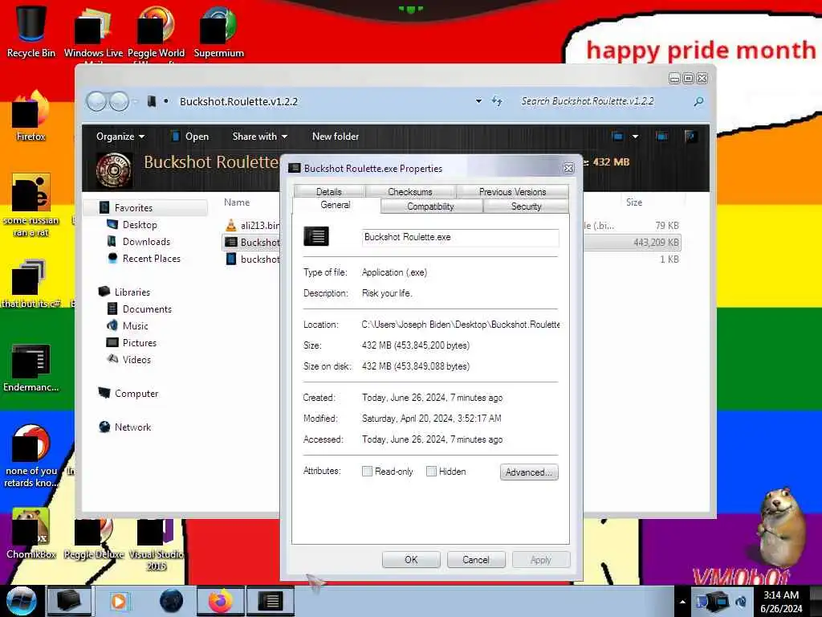
Task: Launch Peggle Deluxe desktop shortcut
Action: pyautogui.click(x=93, y=538)
